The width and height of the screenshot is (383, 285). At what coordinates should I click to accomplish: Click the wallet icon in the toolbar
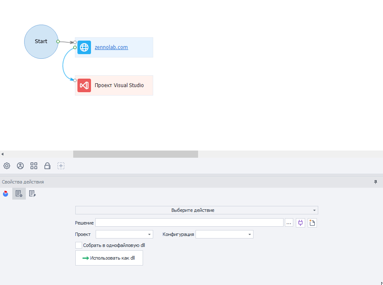47,166
